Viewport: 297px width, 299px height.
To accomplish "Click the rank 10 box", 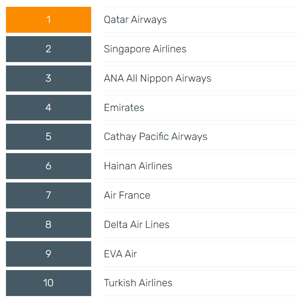I will point(49,283).
